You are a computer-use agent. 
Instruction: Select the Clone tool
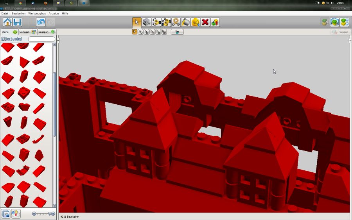pos(147,22)
